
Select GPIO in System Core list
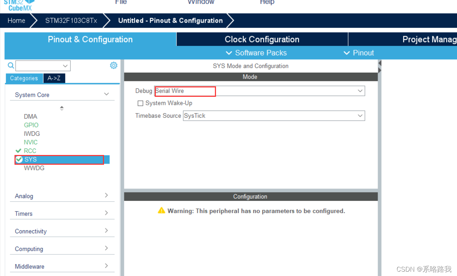coord(31,125)
